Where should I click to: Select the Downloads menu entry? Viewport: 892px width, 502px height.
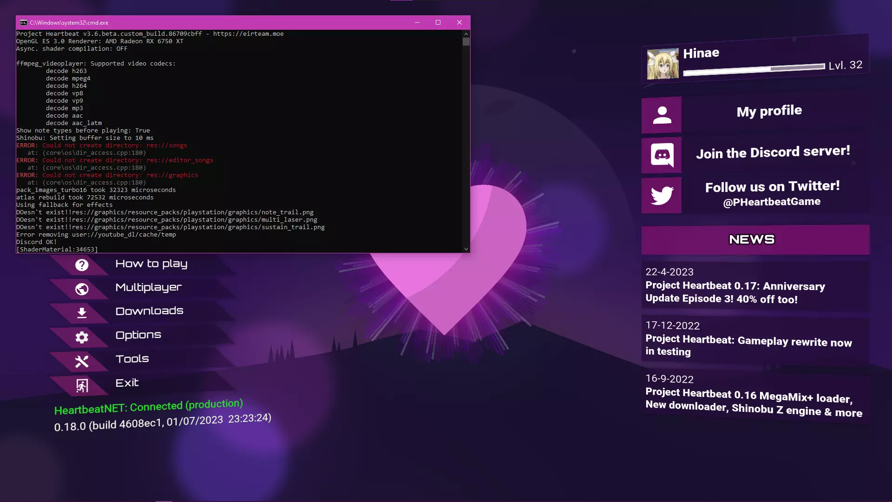(x=149, y=311)
